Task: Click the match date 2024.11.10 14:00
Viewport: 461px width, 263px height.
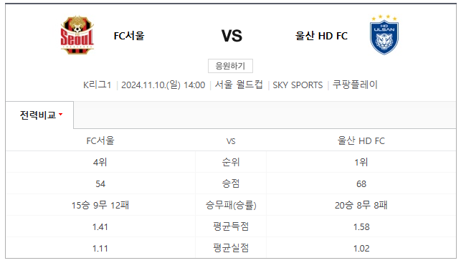Action: pyautogui.click(x=163, y=85)
